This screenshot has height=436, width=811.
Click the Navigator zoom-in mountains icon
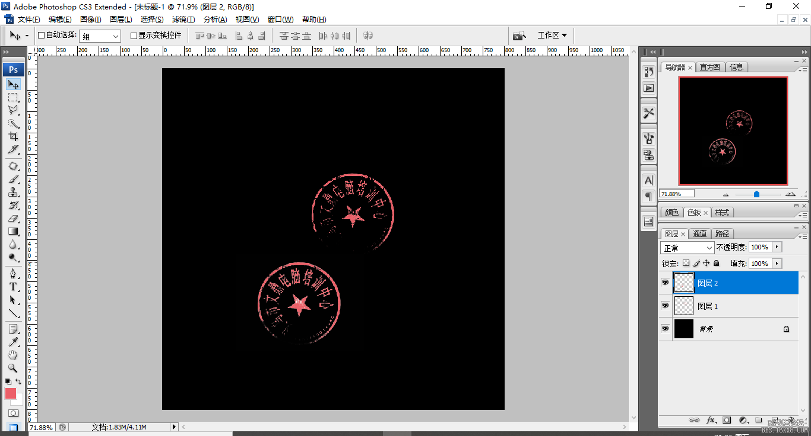tap(790, 194)
